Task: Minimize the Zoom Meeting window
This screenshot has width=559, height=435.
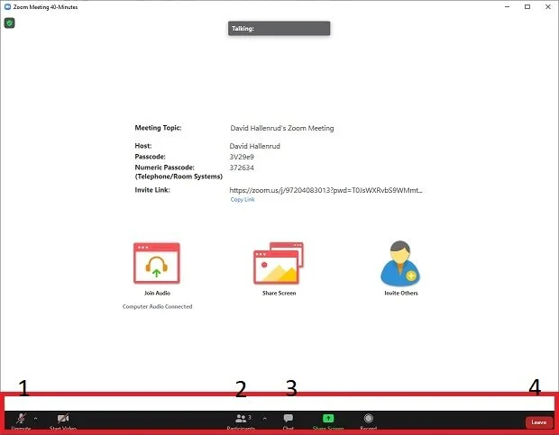Action: coord(508,6)
